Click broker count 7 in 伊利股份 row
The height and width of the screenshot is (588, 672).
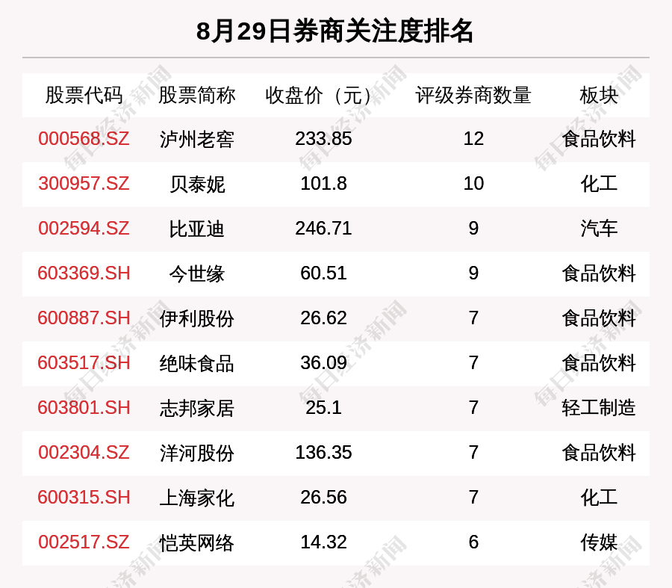point(473,318)
